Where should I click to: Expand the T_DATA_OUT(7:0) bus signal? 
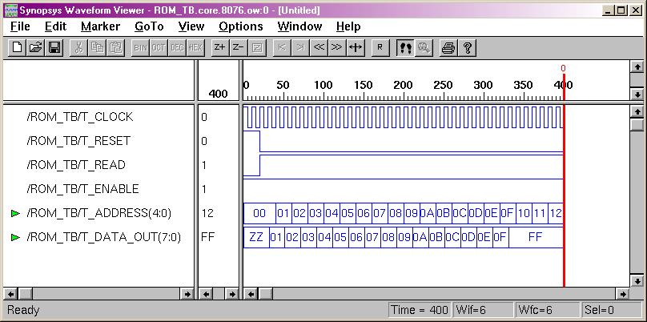[15, 237]
